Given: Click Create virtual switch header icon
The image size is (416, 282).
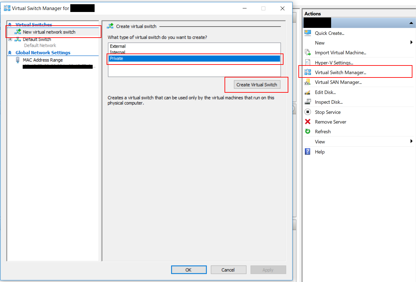Looking at the screenshot, I should coord(110,26).
